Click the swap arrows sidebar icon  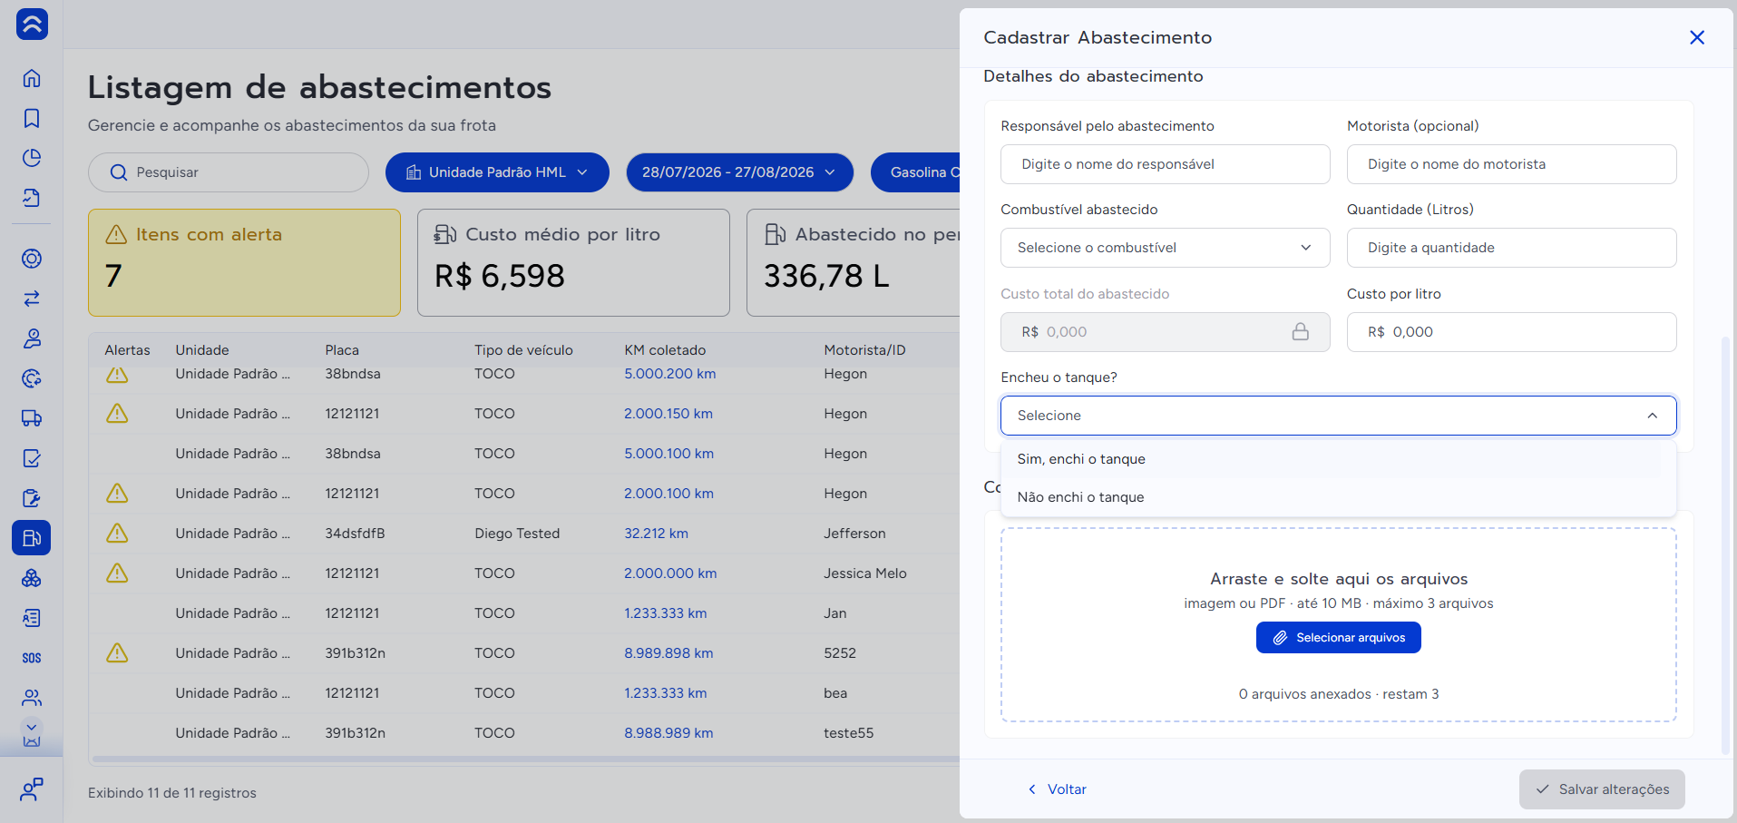point(32,299)
